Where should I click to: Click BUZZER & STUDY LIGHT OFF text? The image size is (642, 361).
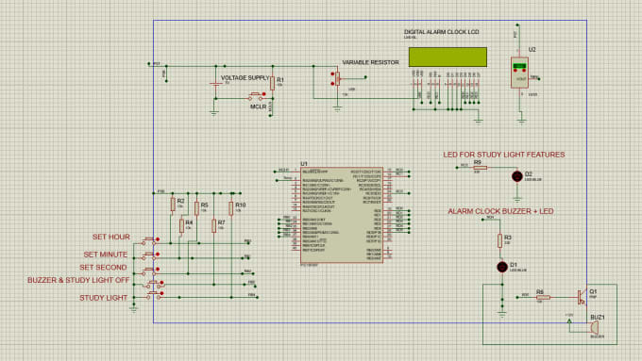point(78,281)
